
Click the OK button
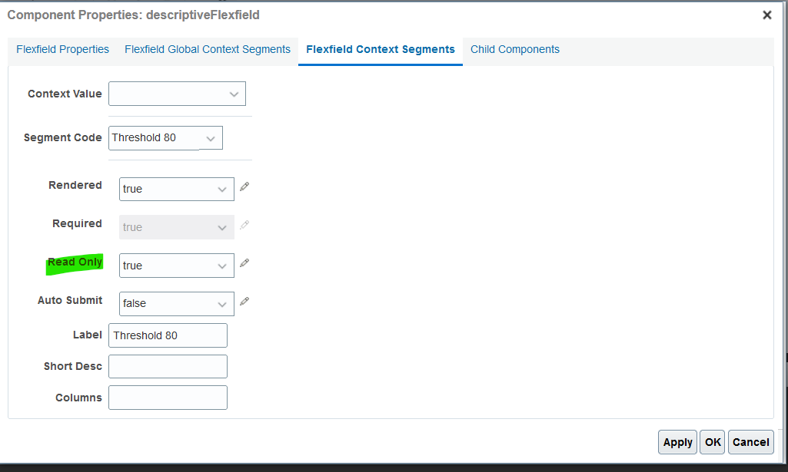tap(712, 442)
